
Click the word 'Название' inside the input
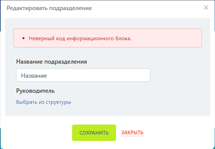coord(34,76)
